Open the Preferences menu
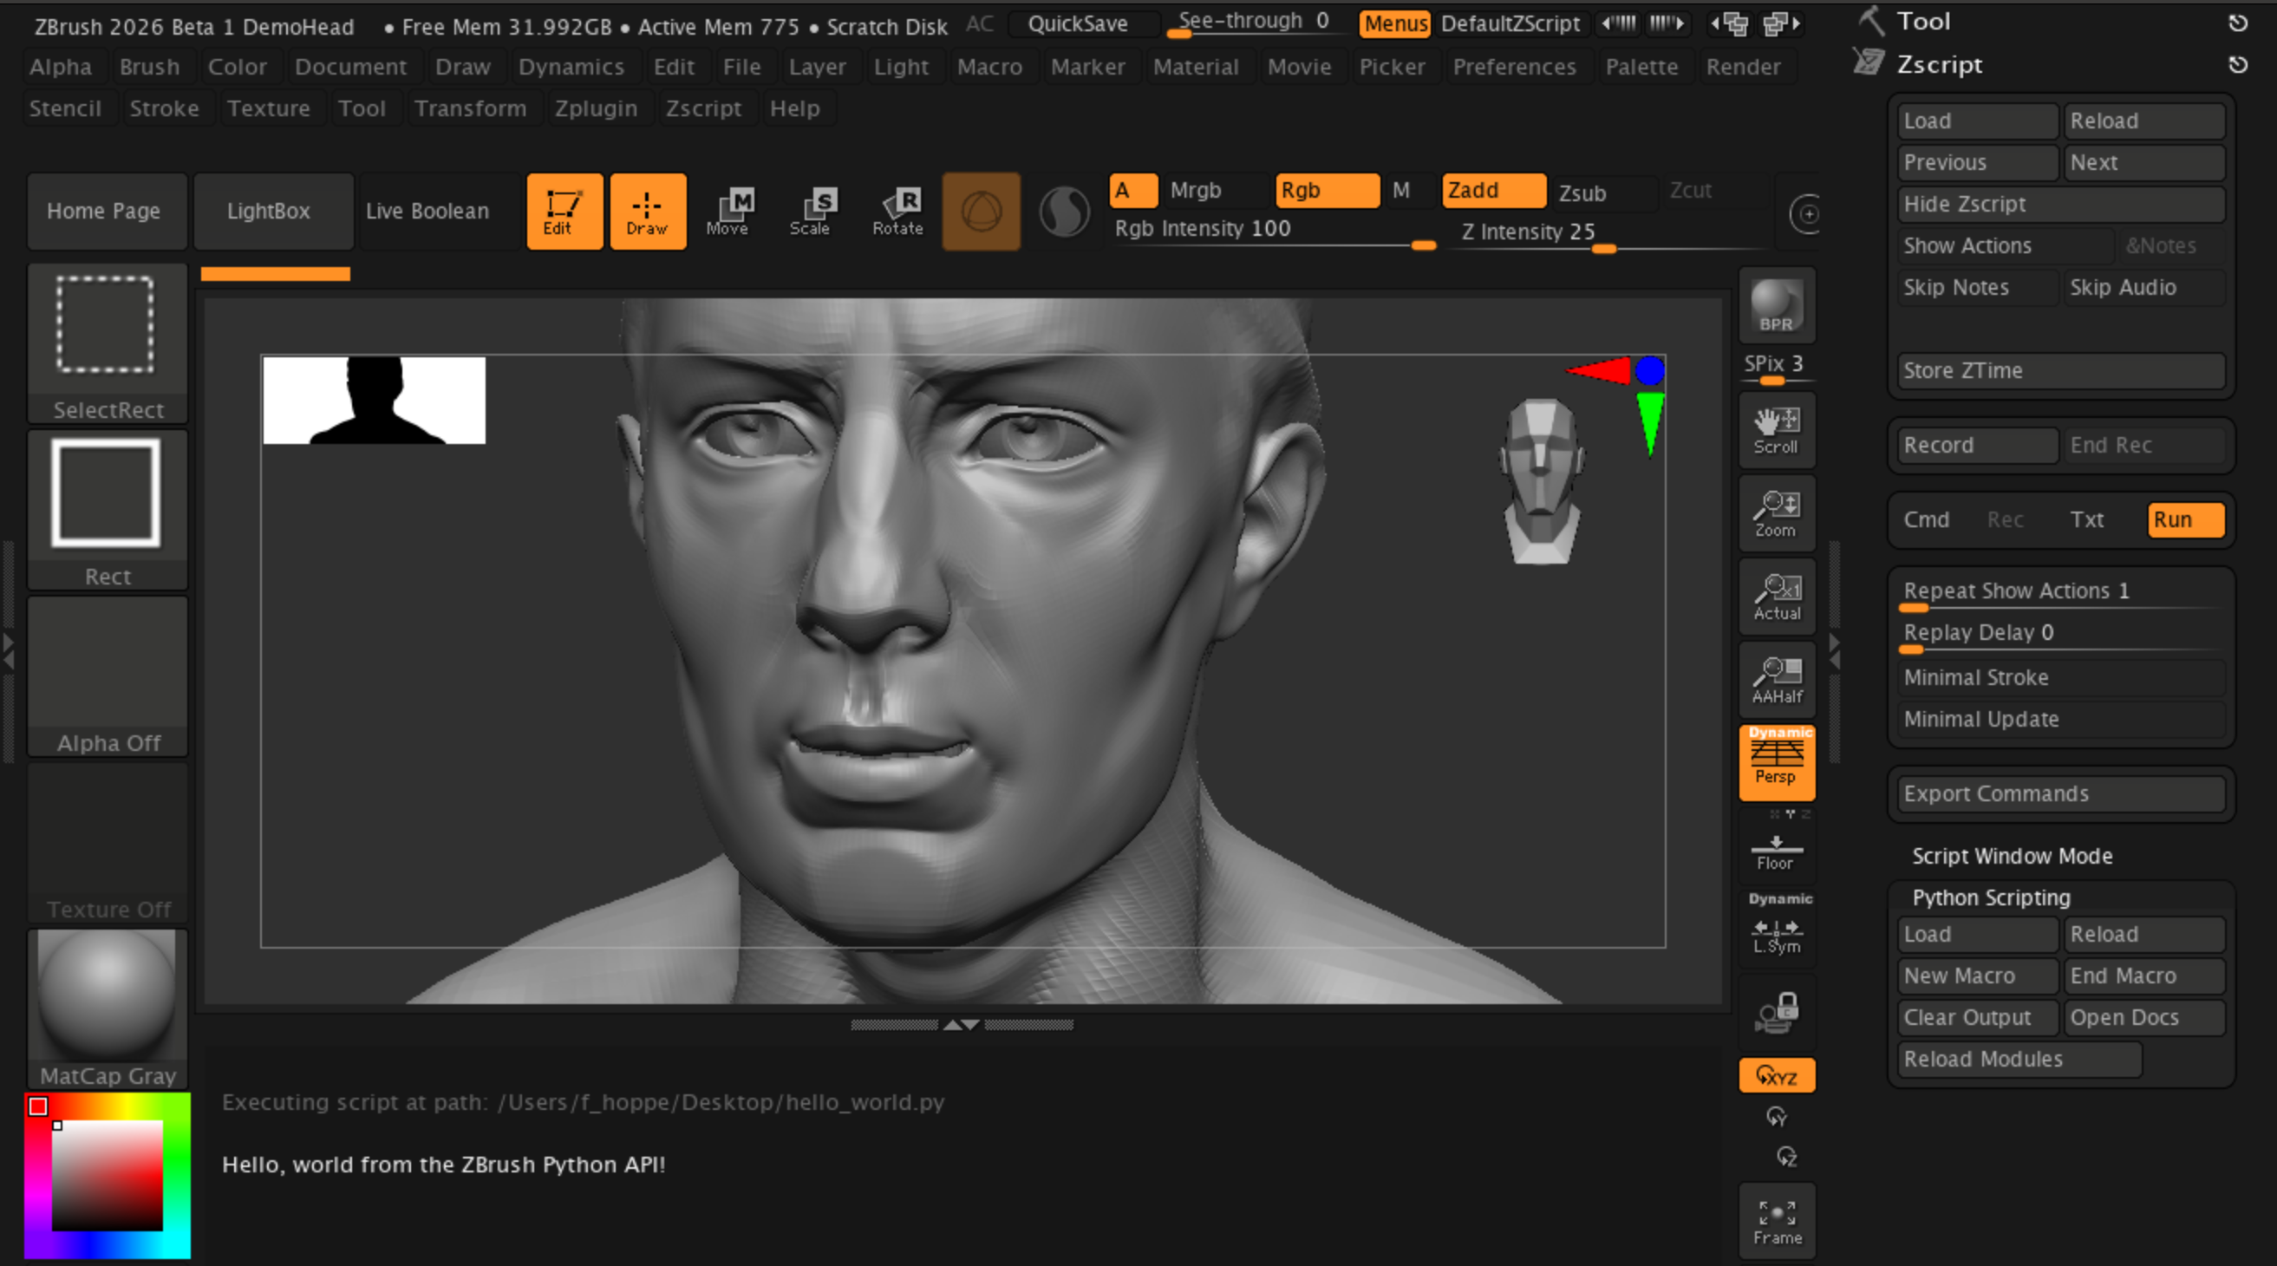2277x1266 pixels. (x=1514, y=66)
